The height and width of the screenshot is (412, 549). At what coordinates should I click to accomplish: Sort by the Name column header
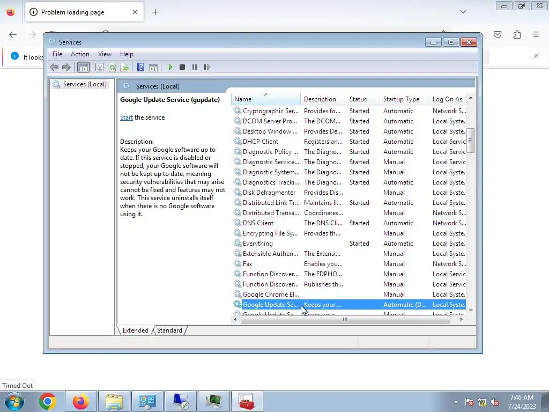[265, 99]
